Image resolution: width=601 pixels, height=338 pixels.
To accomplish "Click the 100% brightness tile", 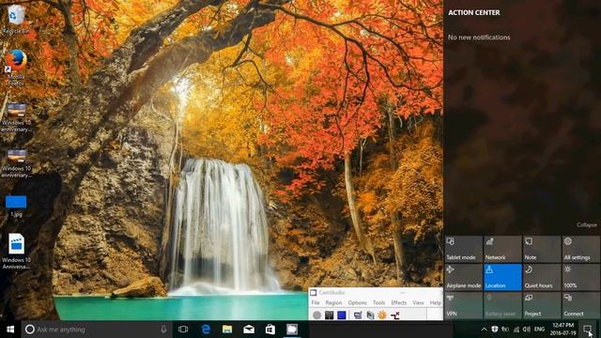I will [x=580, y=277].
